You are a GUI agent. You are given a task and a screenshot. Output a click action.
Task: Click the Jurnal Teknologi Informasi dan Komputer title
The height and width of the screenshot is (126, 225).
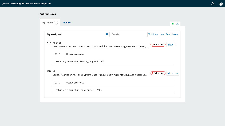point(26,3)
